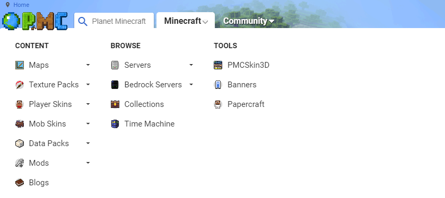Collapse the Minecraft menu tab

tap(186, 21)
